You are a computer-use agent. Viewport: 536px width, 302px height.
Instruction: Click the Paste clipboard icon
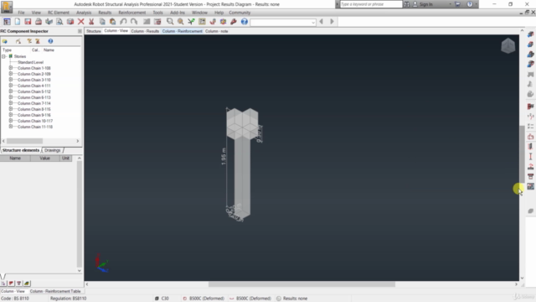[112, 22]
